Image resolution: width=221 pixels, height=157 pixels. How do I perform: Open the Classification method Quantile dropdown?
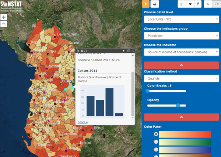click(x=182, y=78)
